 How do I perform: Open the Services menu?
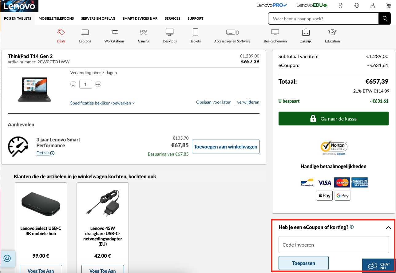[172, 18]
